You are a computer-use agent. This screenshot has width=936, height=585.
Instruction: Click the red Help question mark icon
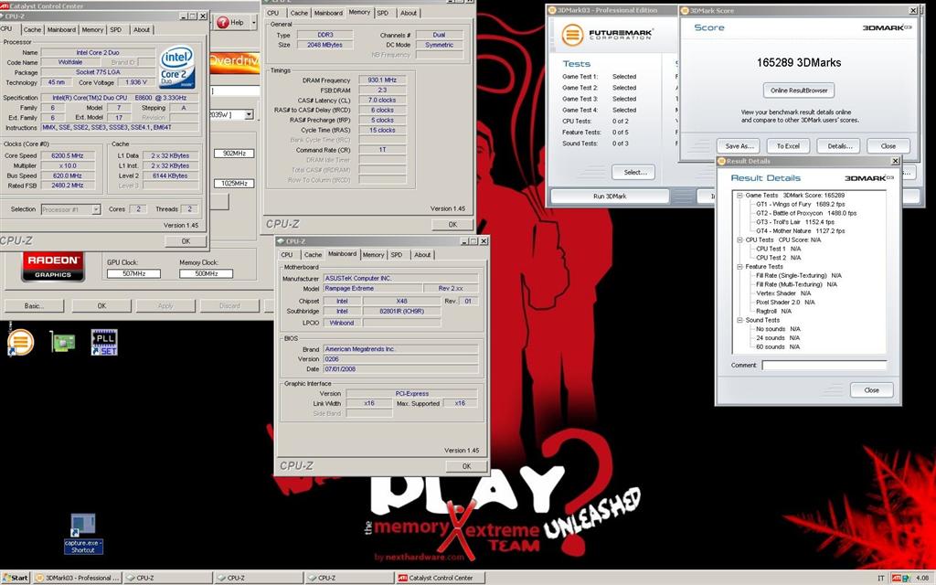(223, 23)
